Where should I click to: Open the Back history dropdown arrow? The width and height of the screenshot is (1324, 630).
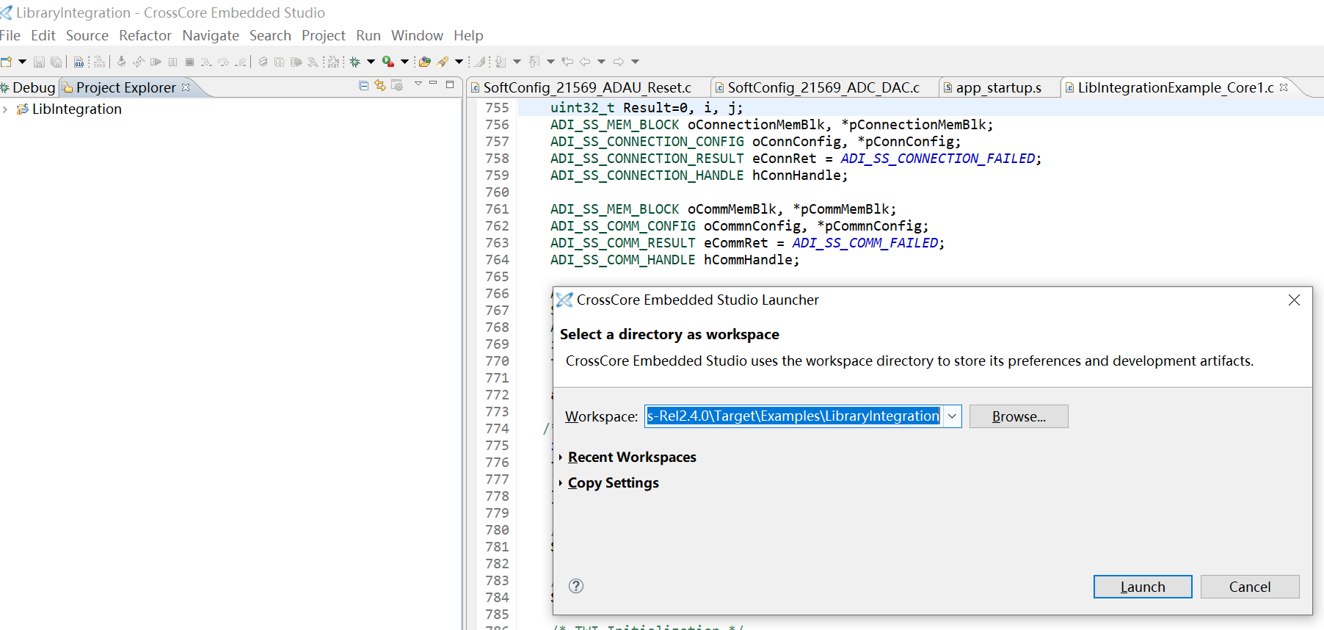[x=602, y=62]
